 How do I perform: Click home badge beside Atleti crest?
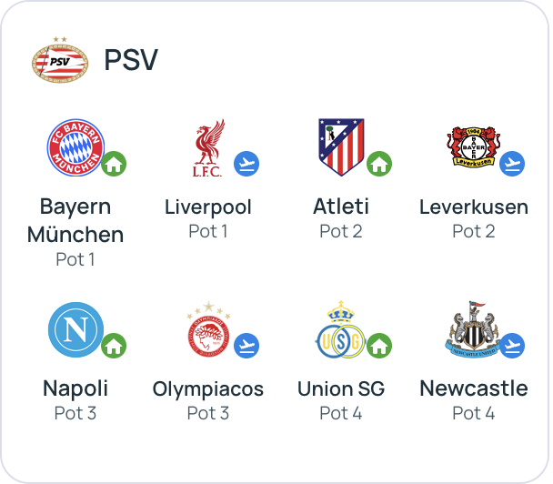coord(379,165)
